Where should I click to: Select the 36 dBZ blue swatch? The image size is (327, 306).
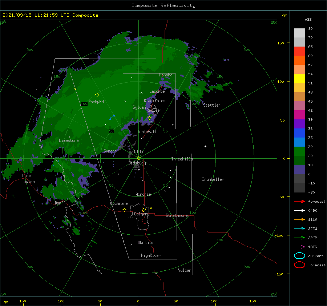[x=299, y=133]
